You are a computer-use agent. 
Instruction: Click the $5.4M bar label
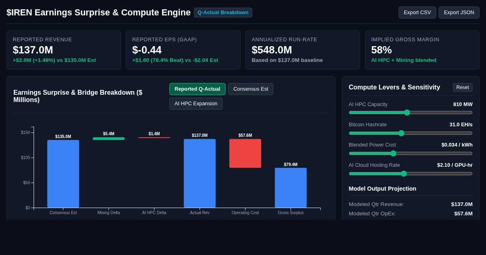point(109,134)
